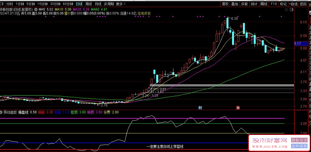Click the 住宅开发 sector link
The width and height of the screenshot is (311, 152).
pyautogui.click(x=144, y=13)
